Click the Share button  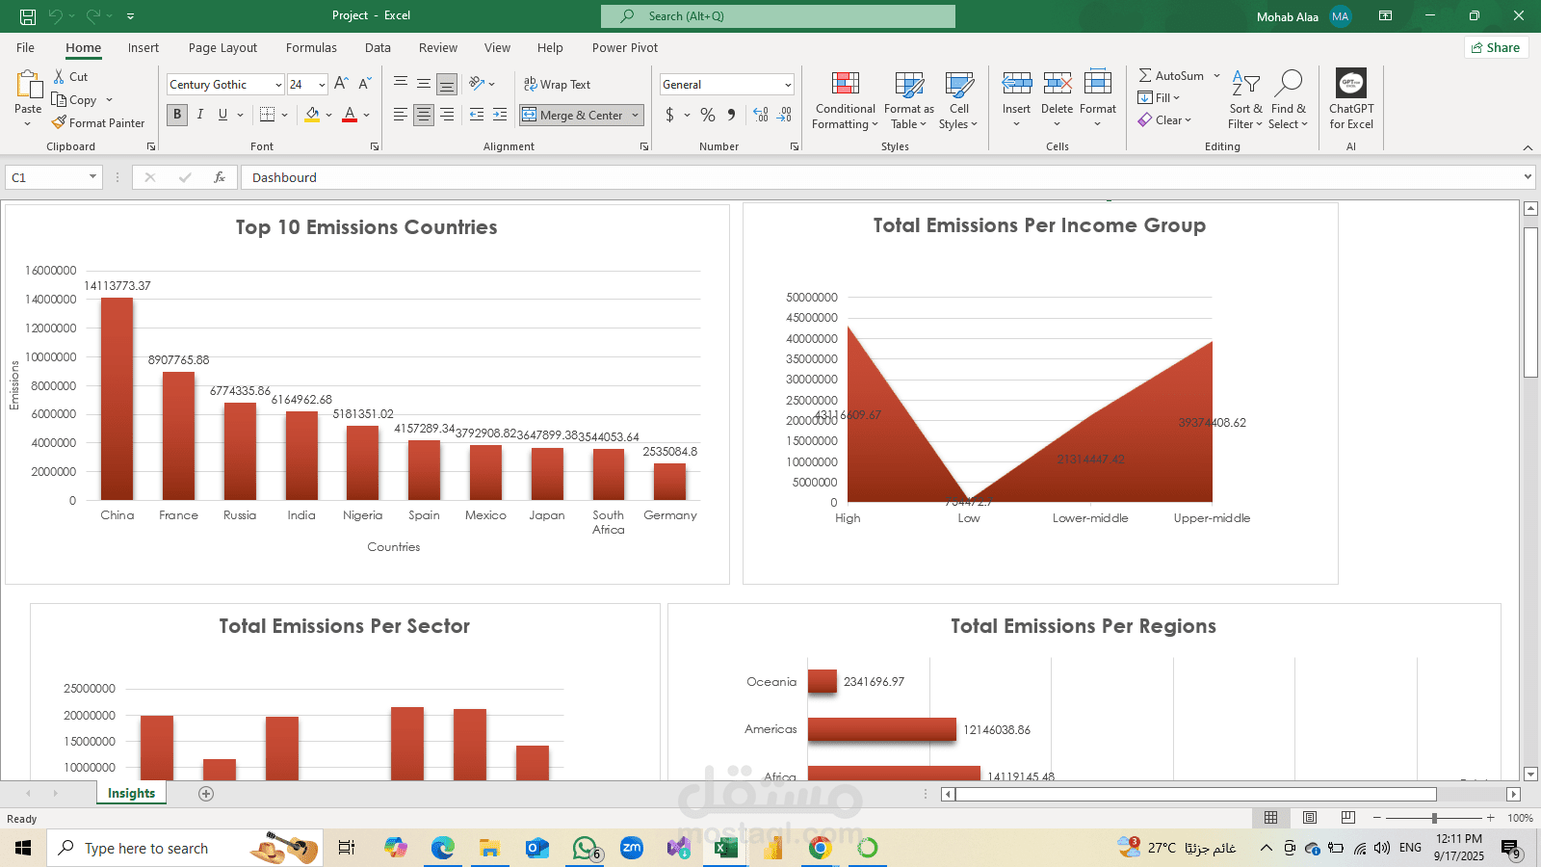pos(1496,47)
